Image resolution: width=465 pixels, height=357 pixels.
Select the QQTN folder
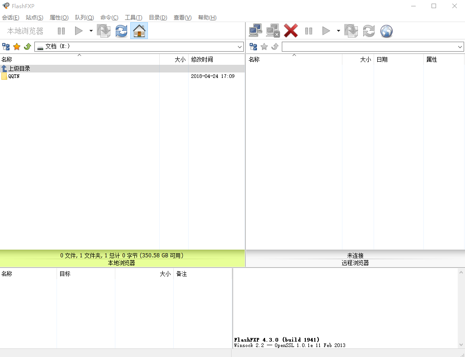pyautogui.click(x=14, y=77)
